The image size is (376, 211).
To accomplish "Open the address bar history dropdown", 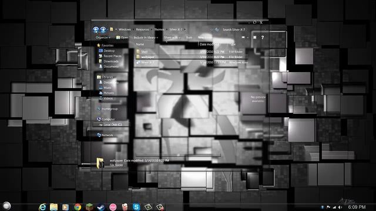I will (x=211, y=29).
